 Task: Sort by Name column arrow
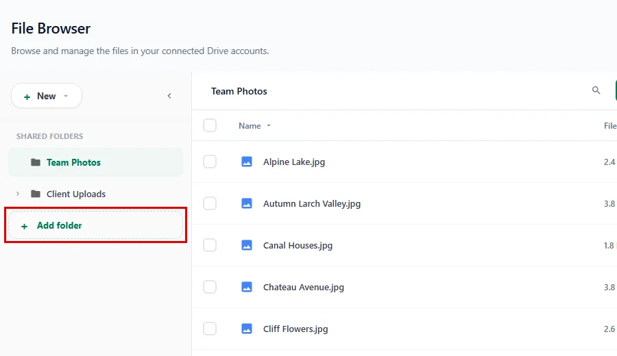point(269,126)
